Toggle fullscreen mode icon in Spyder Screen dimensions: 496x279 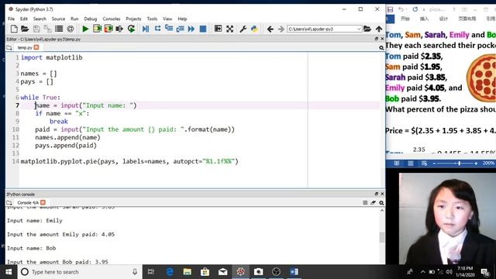[x=229, y=29]
